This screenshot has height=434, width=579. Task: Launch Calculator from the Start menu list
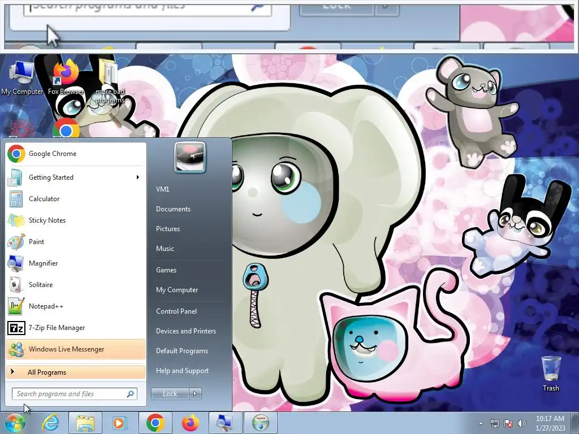coord(76,198)
